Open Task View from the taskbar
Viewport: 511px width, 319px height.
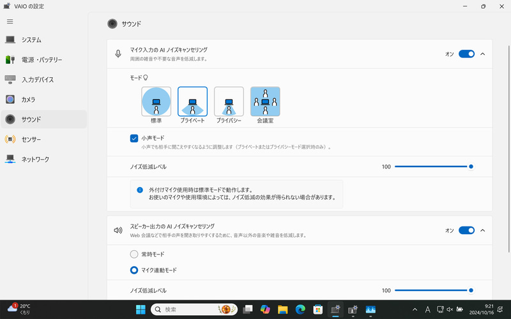[x=248, y=309]
